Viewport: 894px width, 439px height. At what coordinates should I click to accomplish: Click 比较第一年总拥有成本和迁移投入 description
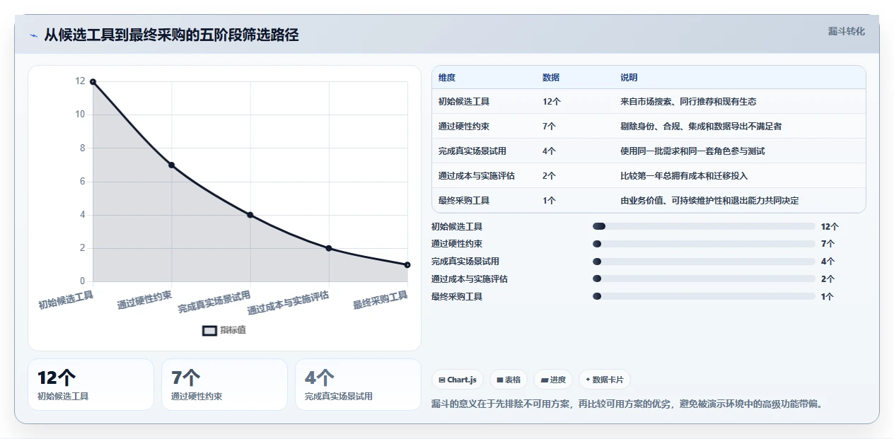coord(684,176)
